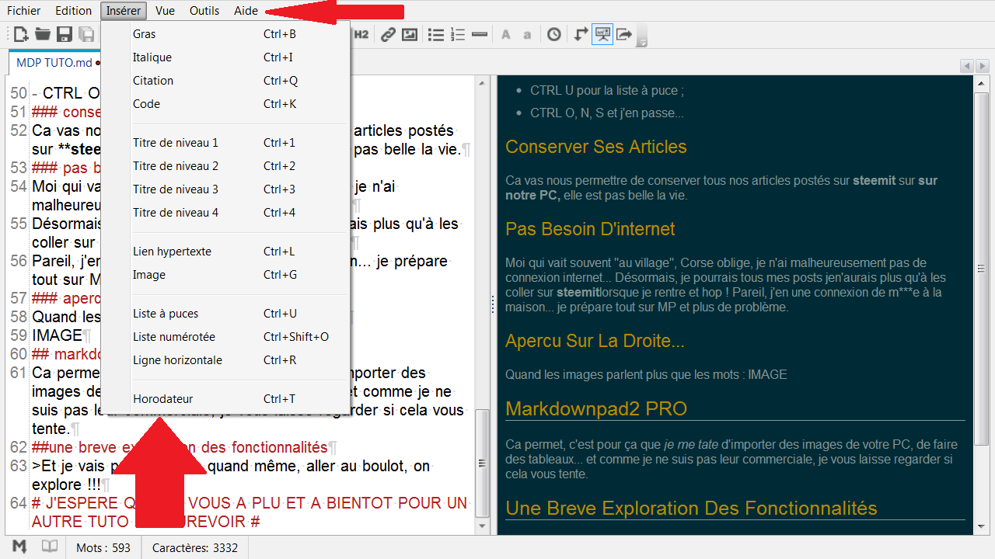Choose Gras from the Insérer menu
995x559 pixels.
(225, 34)
